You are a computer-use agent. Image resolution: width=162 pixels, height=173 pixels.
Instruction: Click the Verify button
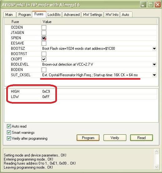tap(115, 138)
